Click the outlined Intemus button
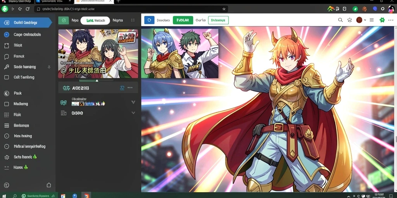This screenshot has height=198, width=397. click(x=218, y=20)
